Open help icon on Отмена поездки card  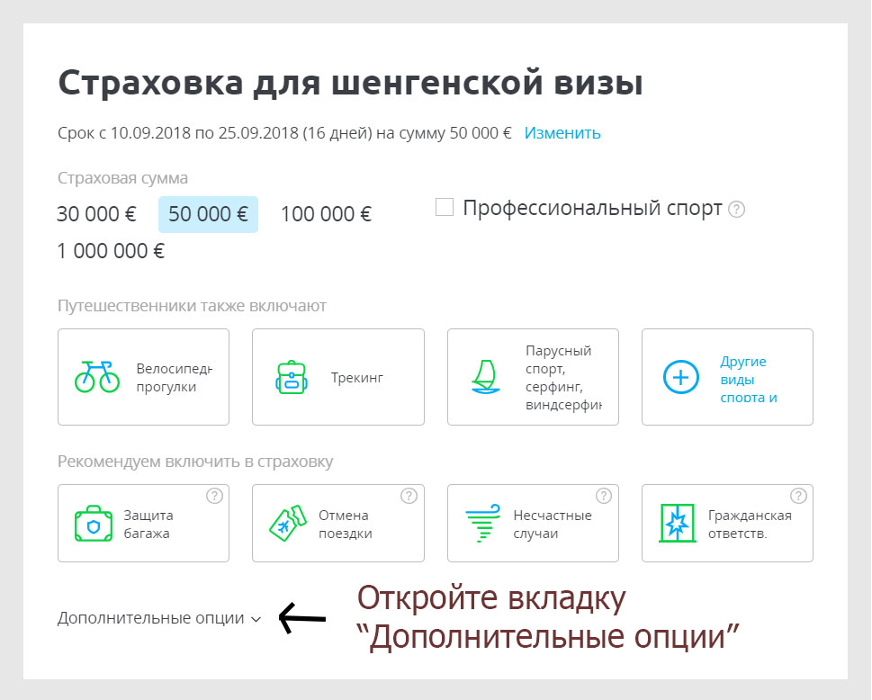click(x=409, y=496)
